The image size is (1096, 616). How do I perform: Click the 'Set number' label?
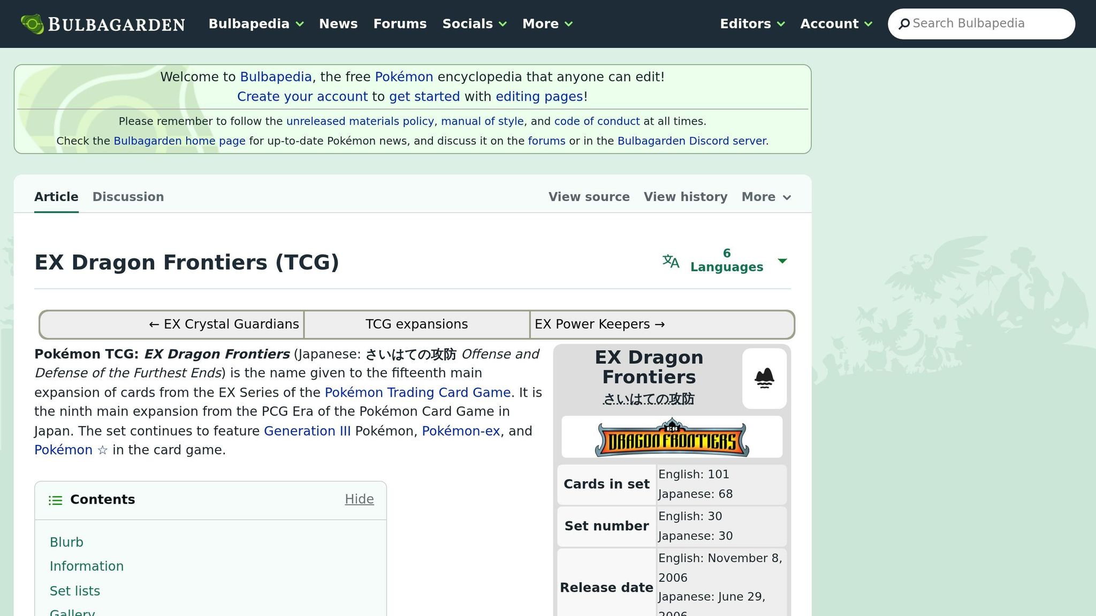tap(606, 526)
